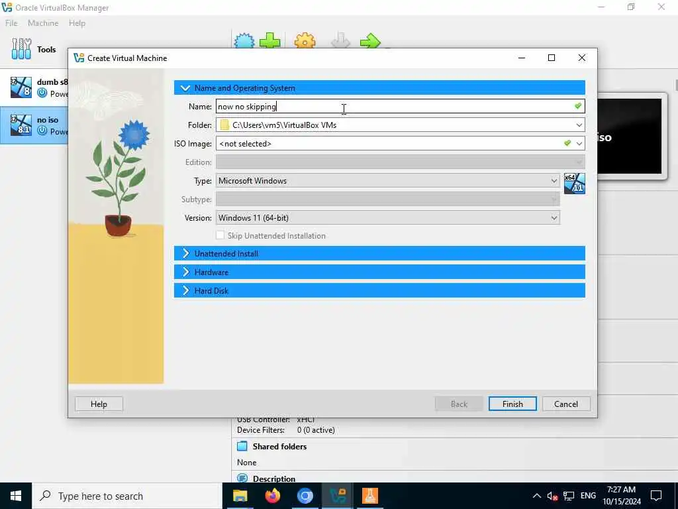Click the yellow folder icon in Folder field
678x509 pixels.
[x=224, y=125]
